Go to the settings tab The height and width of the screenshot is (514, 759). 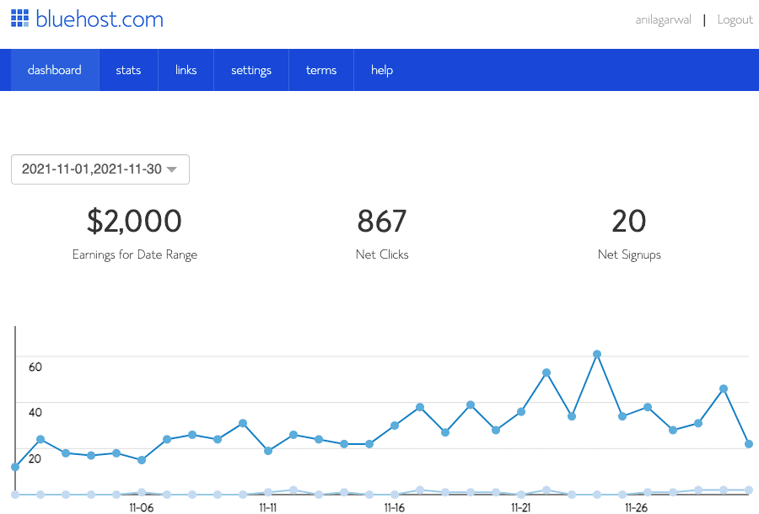(x=250, y=70)
